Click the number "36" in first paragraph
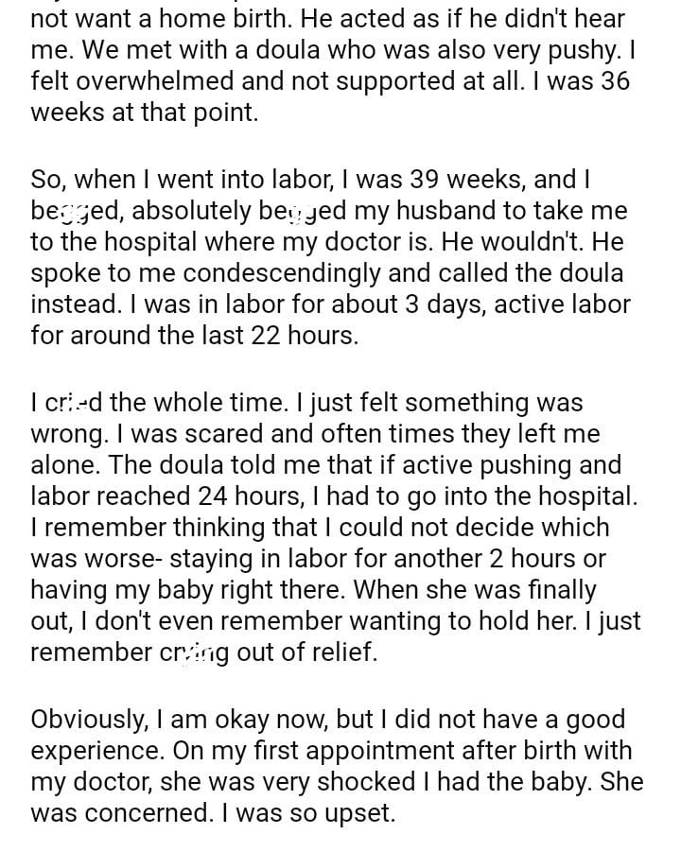The width and height of the screenshot is (681, 852). (x=614, y=80)
